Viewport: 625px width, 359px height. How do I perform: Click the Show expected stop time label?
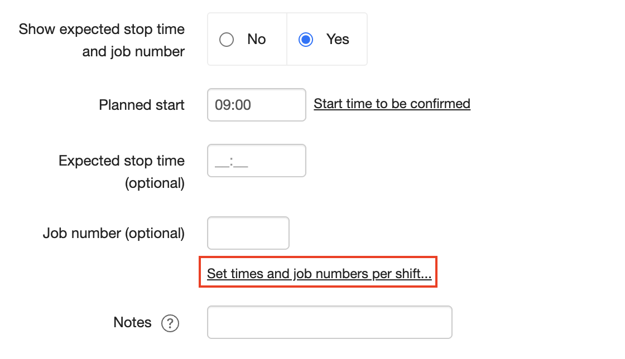(x=102, y=29)
